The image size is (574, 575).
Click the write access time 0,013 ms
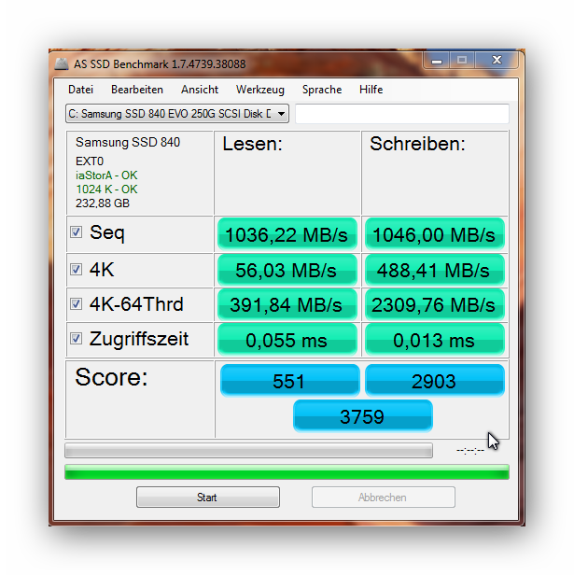point(435,340)
